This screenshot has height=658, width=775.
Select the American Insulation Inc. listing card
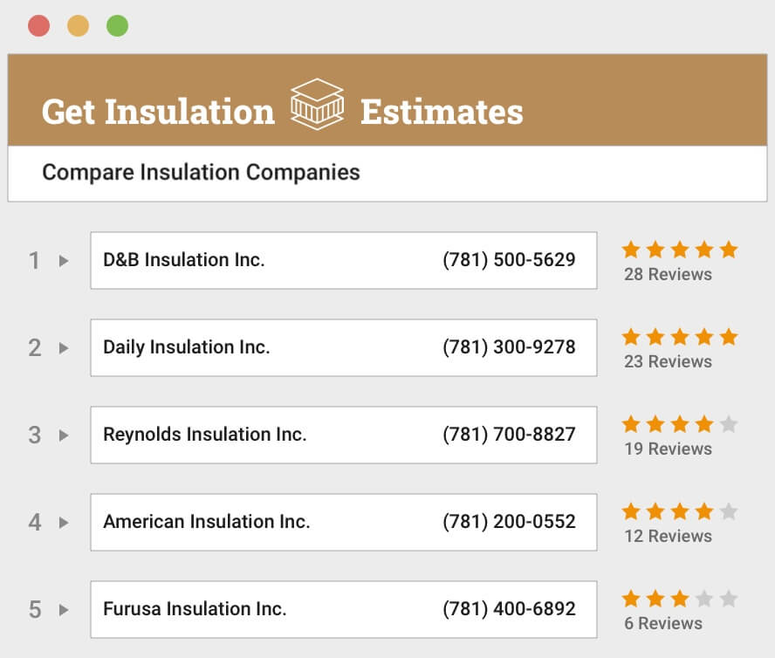coord(343,522)
